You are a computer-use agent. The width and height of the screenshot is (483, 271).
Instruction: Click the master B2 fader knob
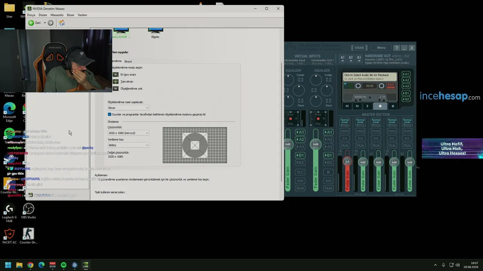pyautogui.click(x=409, y=162)
